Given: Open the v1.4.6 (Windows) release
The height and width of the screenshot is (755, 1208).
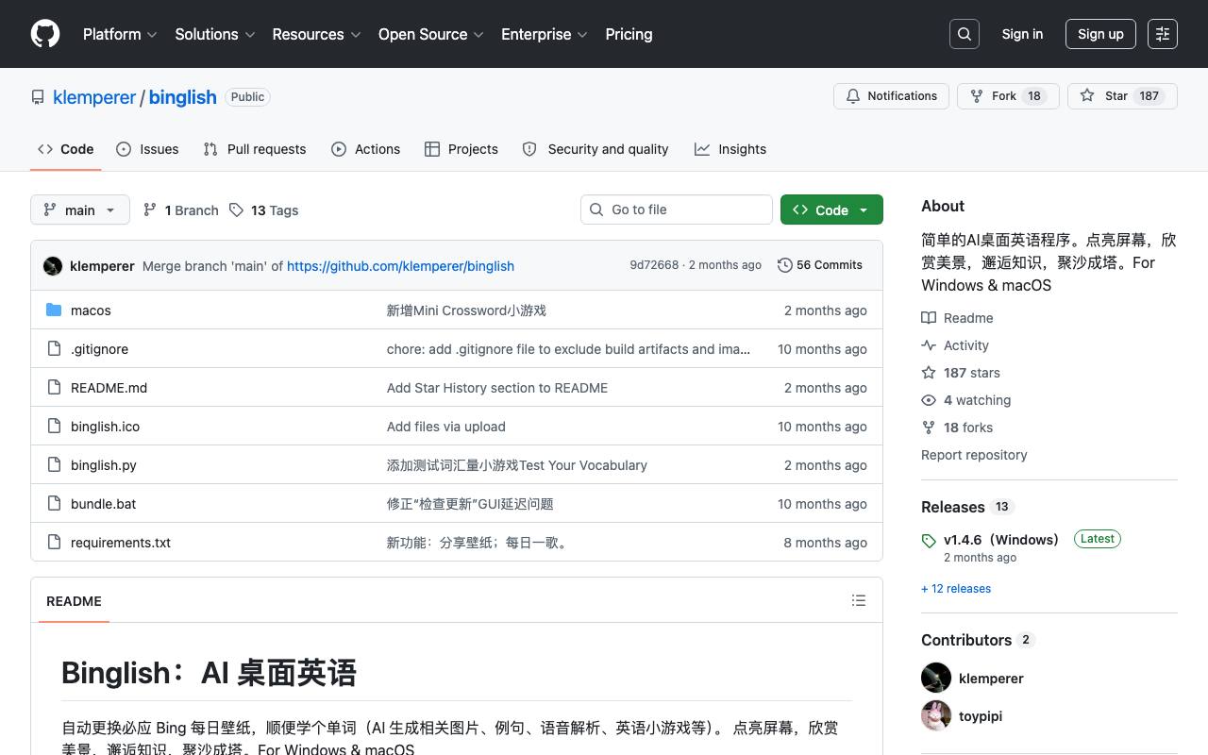Looking at the screenshot, I should 1001,540.
